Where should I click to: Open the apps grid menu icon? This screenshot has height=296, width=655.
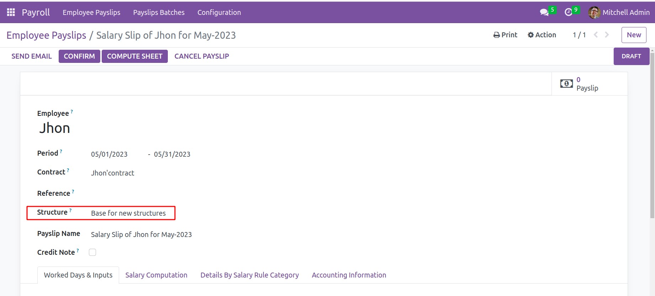pos(11,12)
